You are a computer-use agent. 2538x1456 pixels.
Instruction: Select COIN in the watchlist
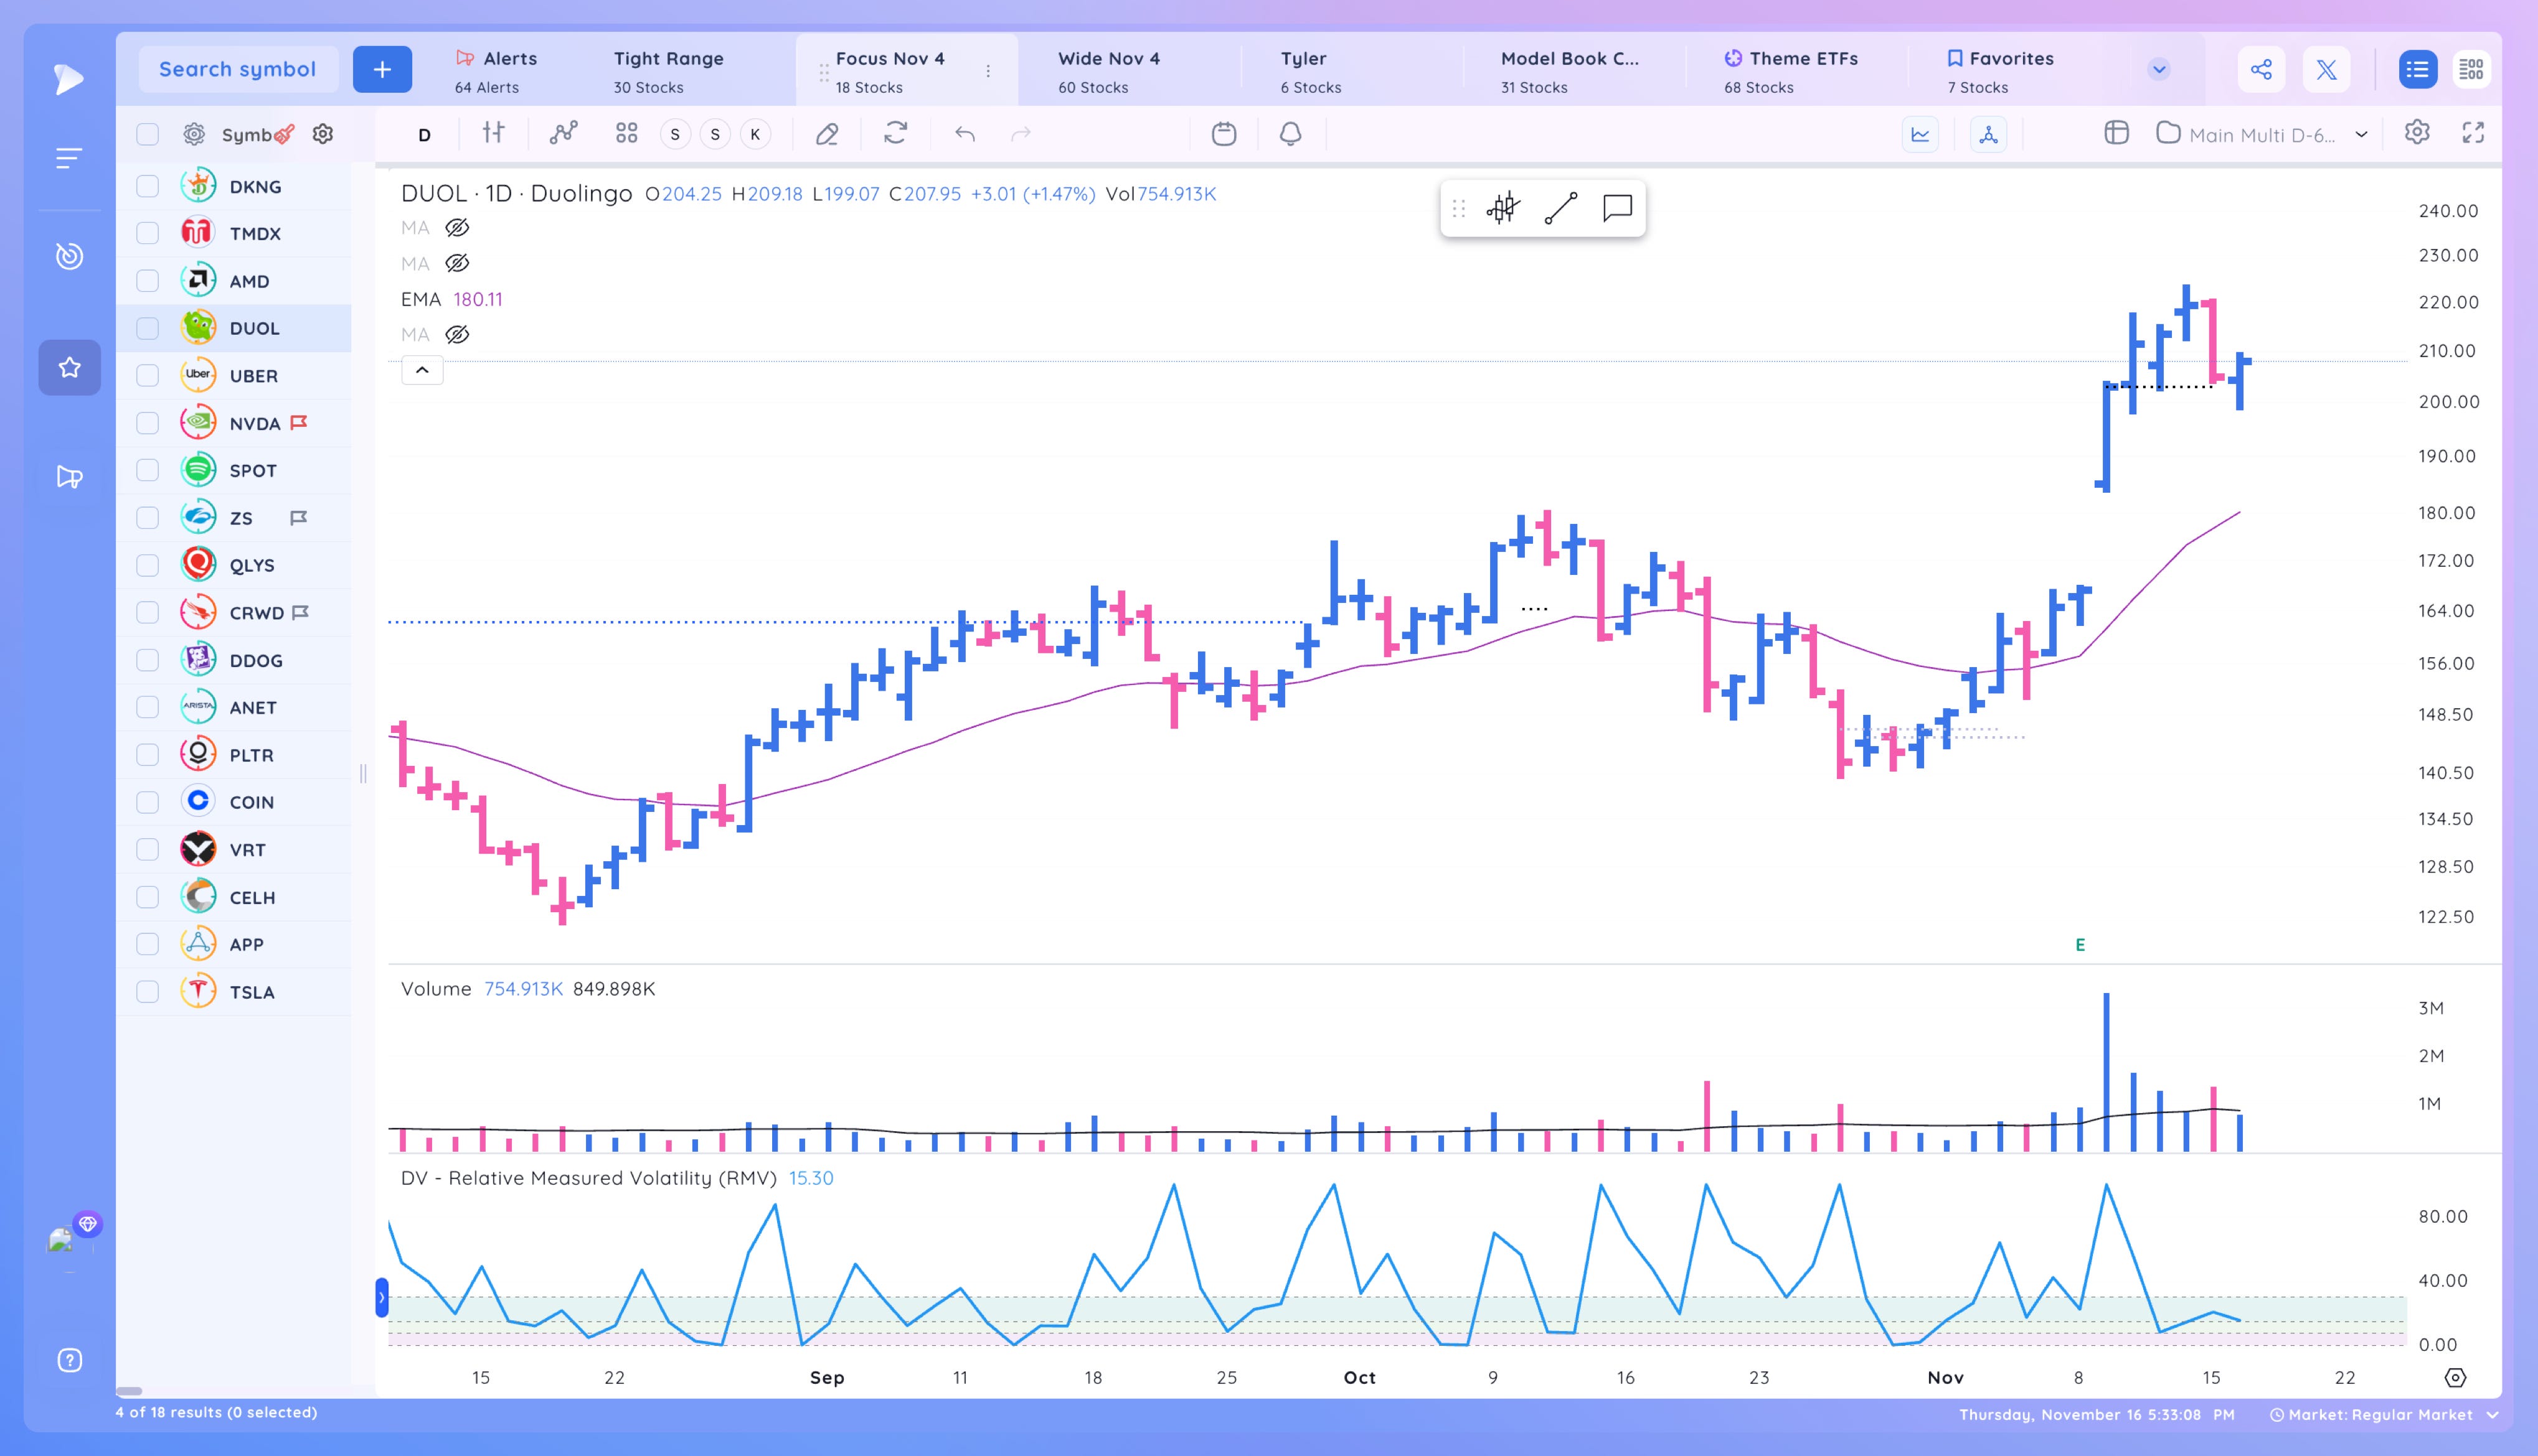pos(233,802)
